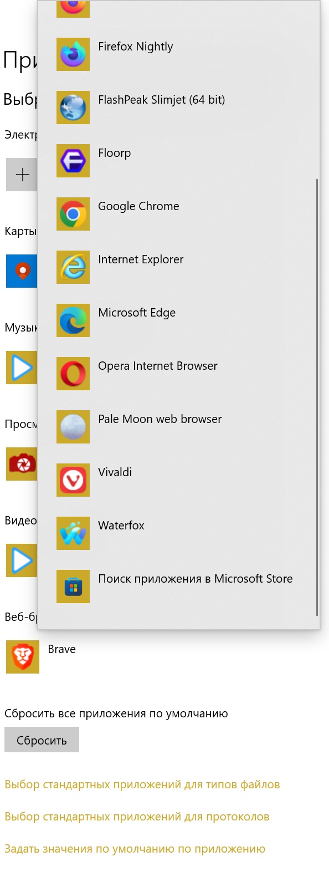Choose the Vivaldi icon
329x877 pixels.
[x=73, y=480]
